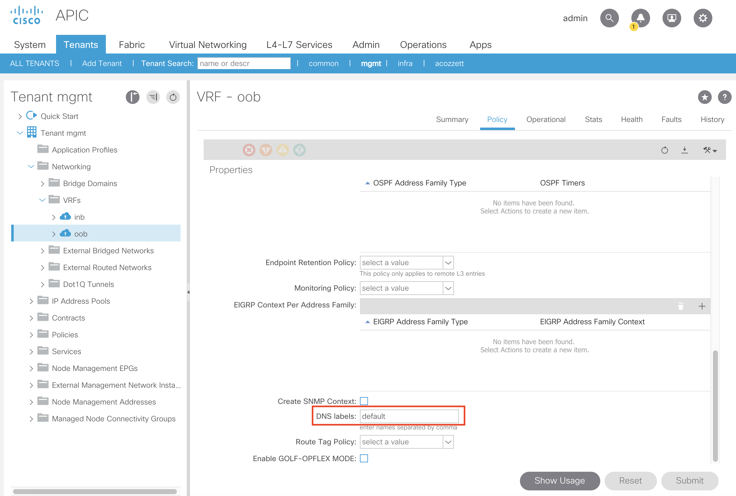Toggle the Enable GOLF-OPFLEX MODE checkbox
Viewport: 736px width, 496px height.
364,458
